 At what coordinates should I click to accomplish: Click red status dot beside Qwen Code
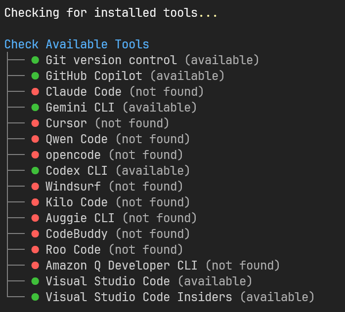coord(35,139)
